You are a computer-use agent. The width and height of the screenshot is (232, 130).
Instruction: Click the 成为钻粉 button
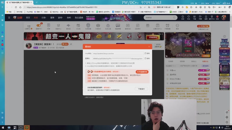pyautogui.click(x=205, y=66)
